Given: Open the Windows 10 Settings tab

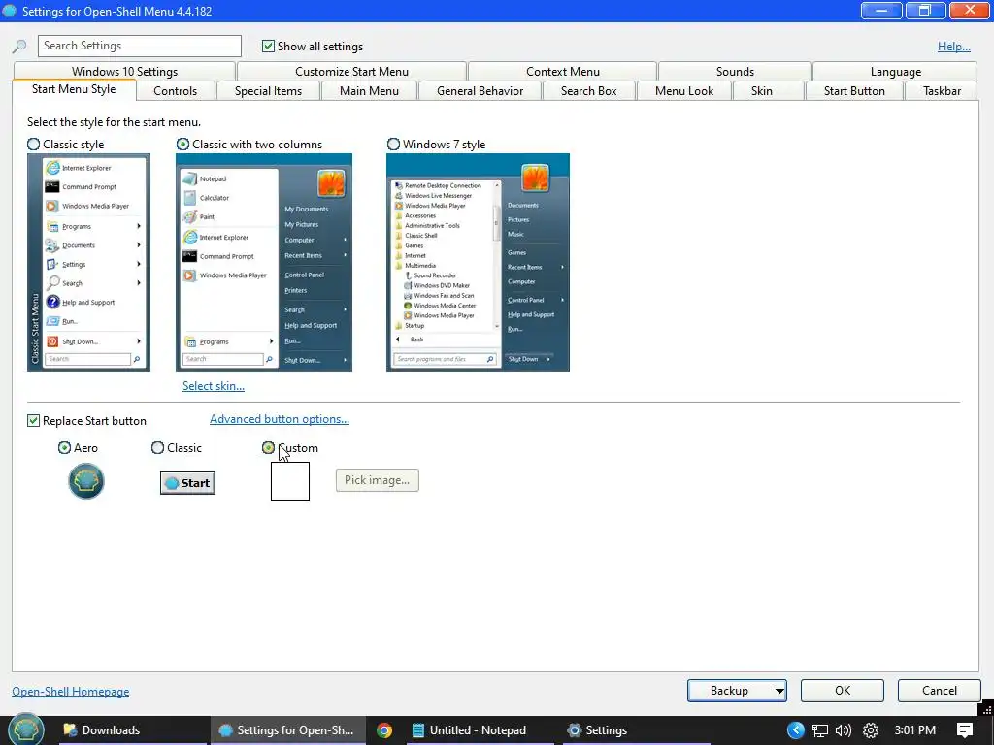Looking at the screenshot, I should [124, 72].
